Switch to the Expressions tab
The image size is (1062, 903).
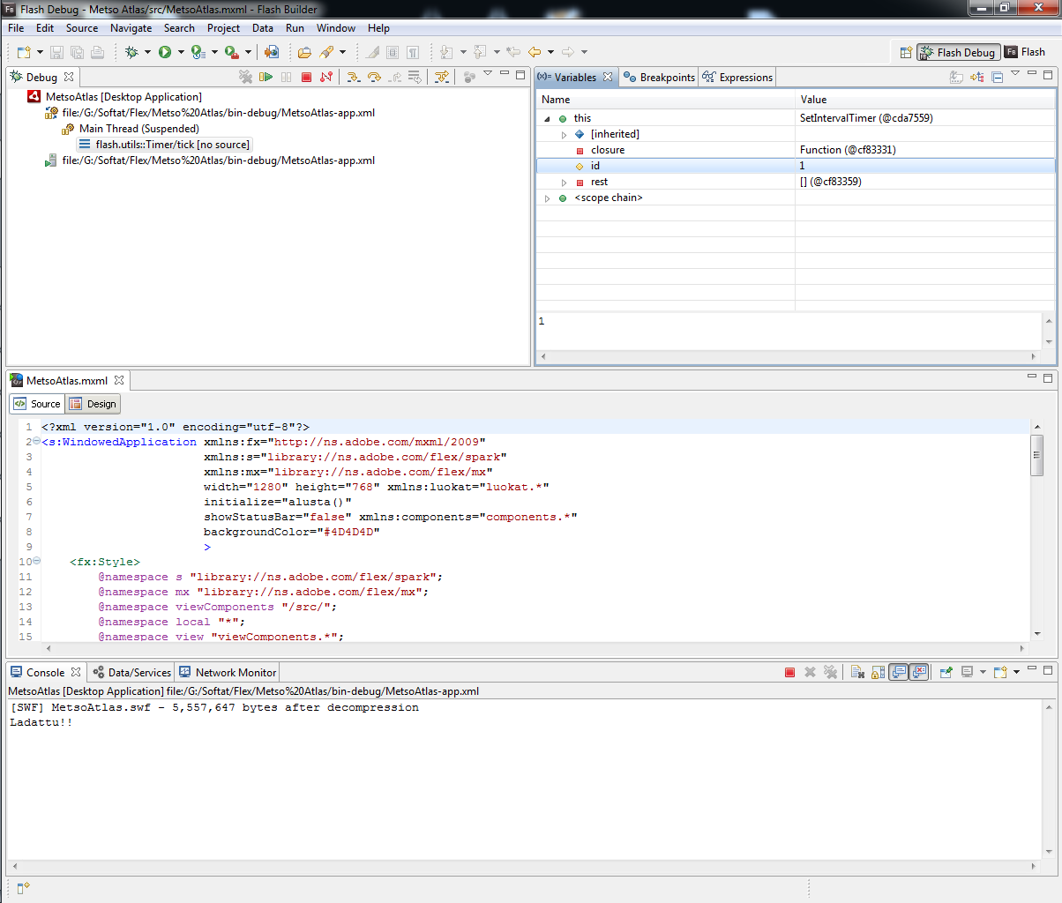point(737,78)
